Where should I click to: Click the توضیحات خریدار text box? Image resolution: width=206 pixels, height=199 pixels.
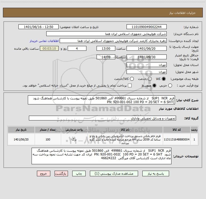tap(102, 156)
